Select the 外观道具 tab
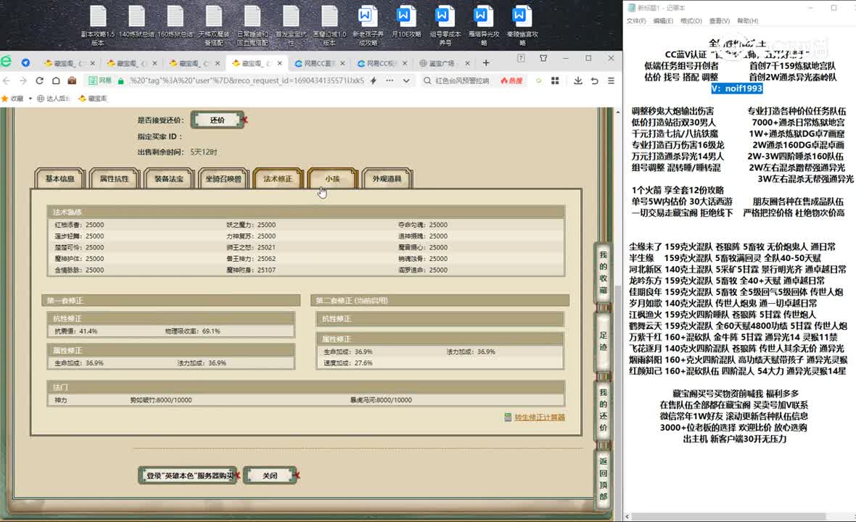This screenshot has width=856, height=522. [387, 179]
